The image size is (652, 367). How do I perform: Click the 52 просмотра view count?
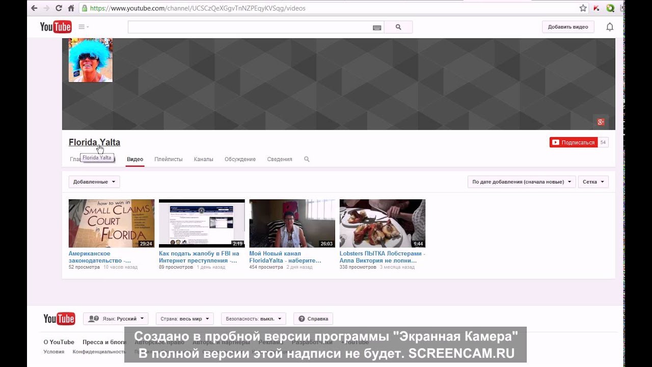coord(84,267)
